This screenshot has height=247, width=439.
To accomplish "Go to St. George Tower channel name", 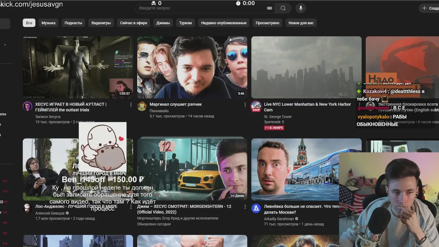I will coord(278,117).
